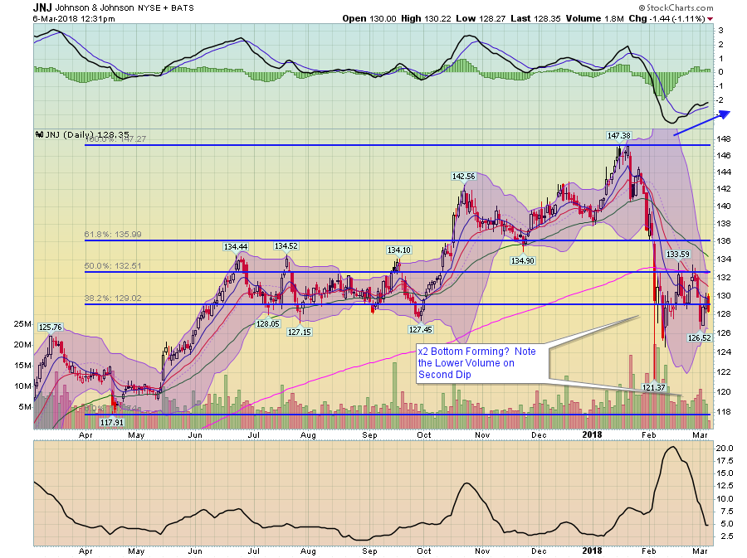Click the JNJ ticker symbol in the header
The width and height of the screenshot is (747, 558).
(42, 7)
